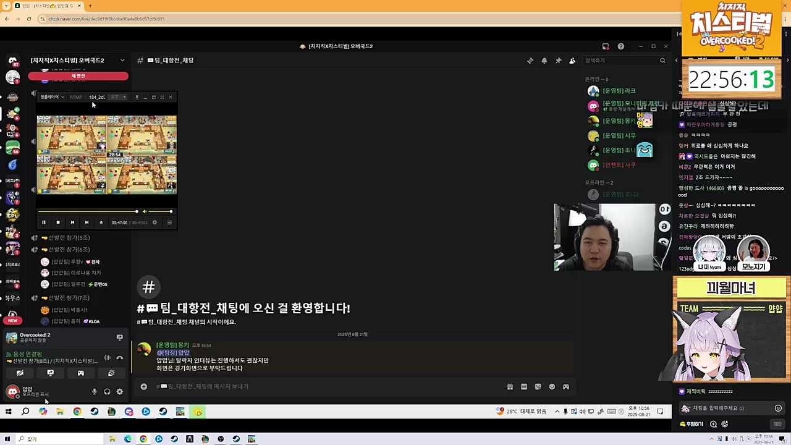This screenshot has height=445, width=791.
Task: Disconnect from voice channel
Action: [120, 358]
